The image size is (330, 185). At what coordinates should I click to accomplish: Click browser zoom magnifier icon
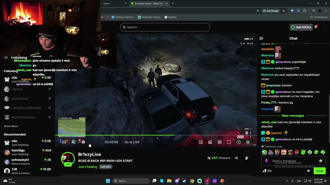click(258, 11)
